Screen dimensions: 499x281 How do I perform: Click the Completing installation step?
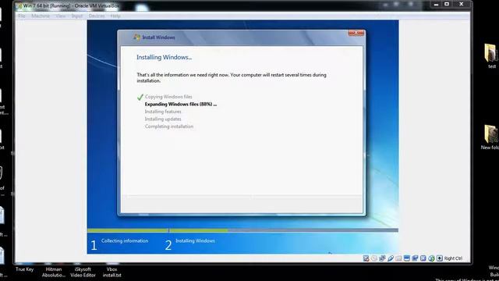tap(169, 126)
